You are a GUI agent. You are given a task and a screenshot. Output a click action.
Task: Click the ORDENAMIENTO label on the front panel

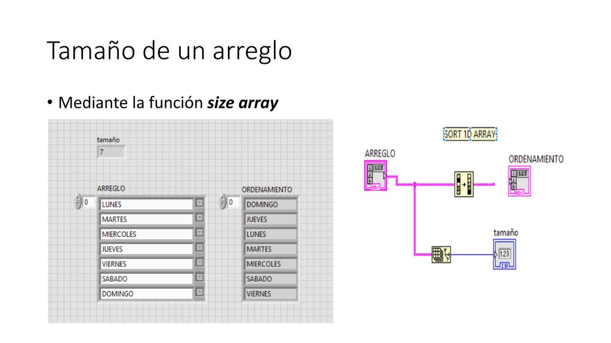[x=267, y=189]
